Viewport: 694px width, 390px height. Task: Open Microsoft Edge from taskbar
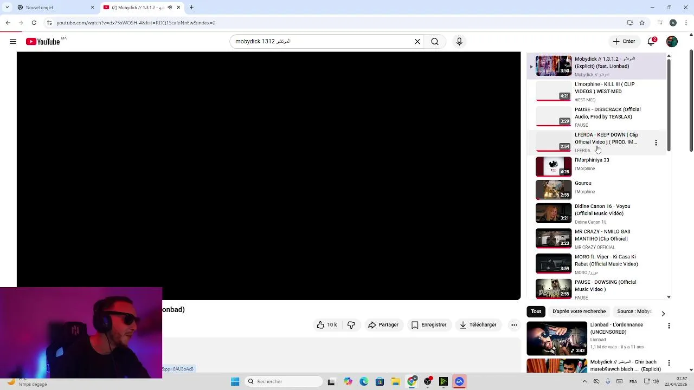tap(364, 382)
